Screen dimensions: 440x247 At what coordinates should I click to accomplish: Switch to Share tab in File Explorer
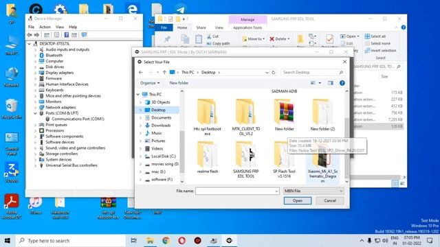click(x=201, y=27)
